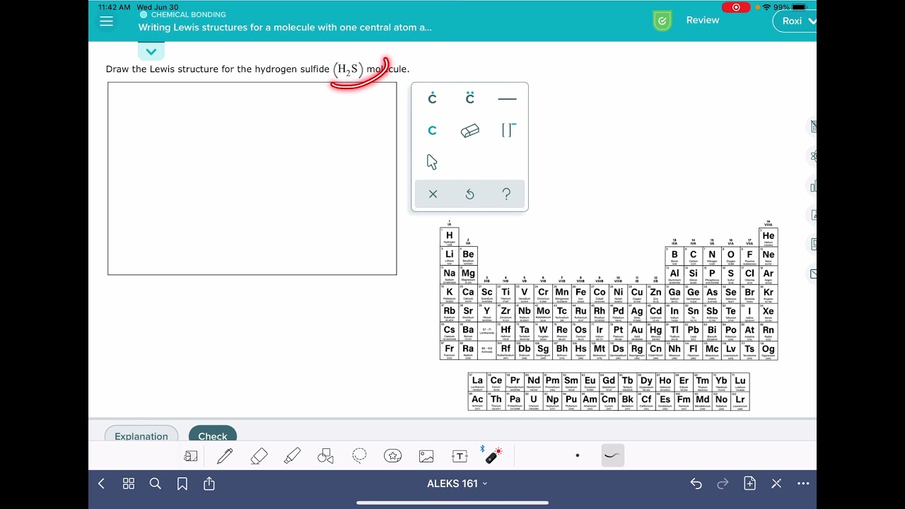Select carbon C in periodic table
Viewport: 905px width, 509px height.
click(694, 255)
